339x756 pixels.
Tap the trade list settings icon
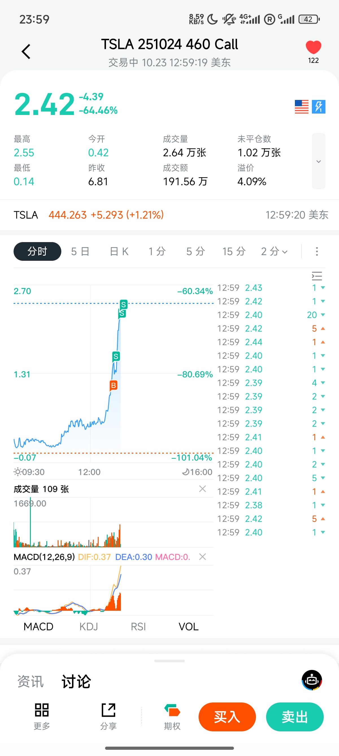click(x=317, y=276)
